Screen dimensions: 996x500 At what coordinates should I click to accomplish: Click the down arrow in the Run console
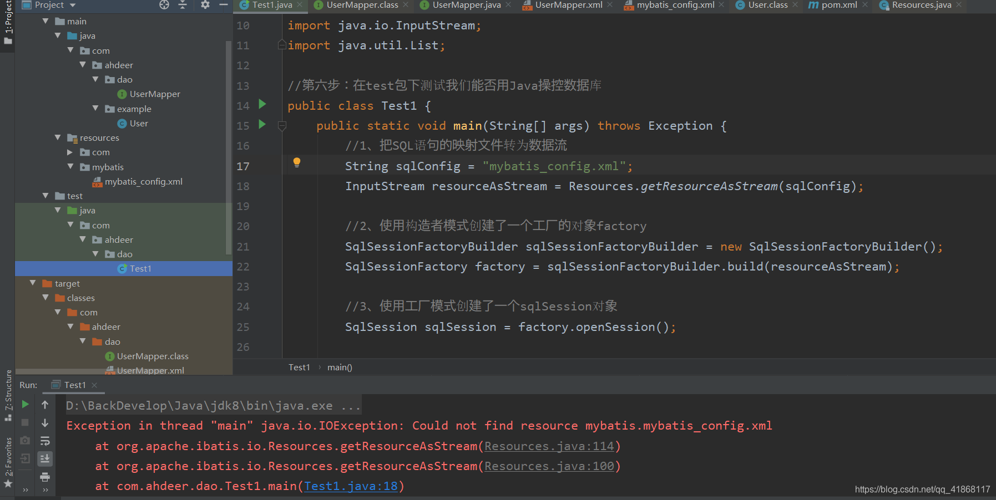pos(45,422)
